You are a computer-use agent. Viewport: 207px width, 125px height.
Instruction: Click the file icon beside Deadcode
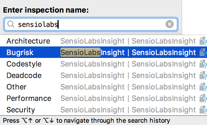tap(203, 76)
